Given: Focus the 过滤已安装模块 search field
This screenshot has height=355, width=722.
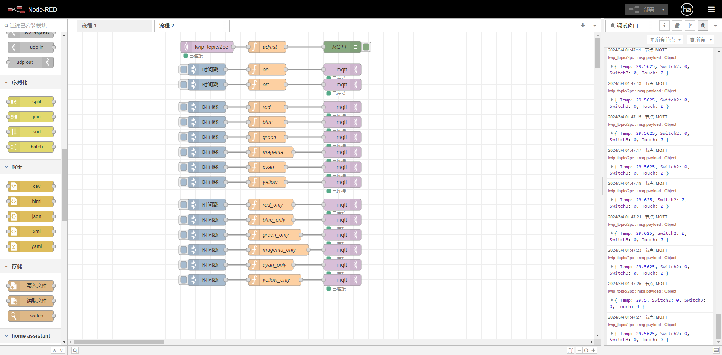Looking at the screenshot, I should coord(34,26).
